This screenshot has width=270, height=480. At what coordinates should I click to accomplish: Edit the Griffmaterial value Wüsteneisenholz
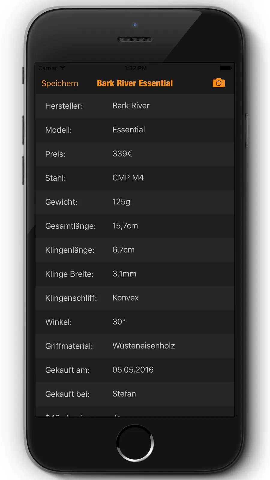(x=143, y=346)
